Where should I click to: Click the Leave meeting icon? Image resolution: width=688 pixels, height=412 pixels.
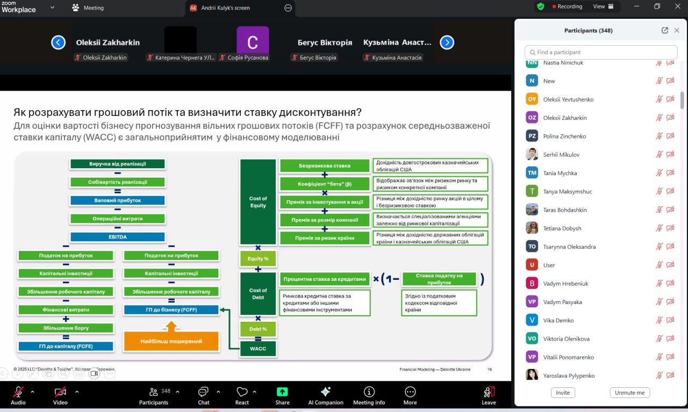(489, 392)
